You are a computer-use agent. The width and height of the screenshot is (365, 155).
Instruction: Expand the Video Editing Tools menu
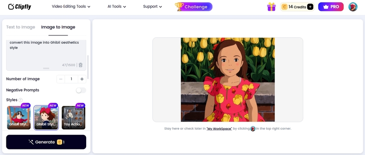[71, 6]
